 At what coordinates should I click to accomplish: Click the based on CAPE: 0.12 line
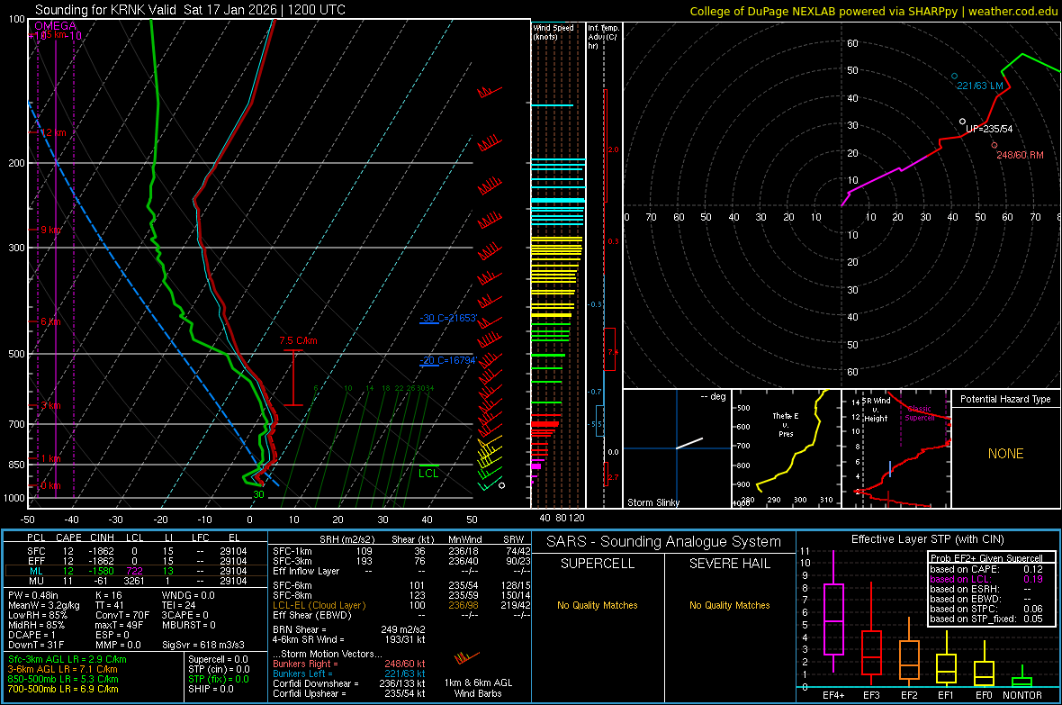coord(986,569)
